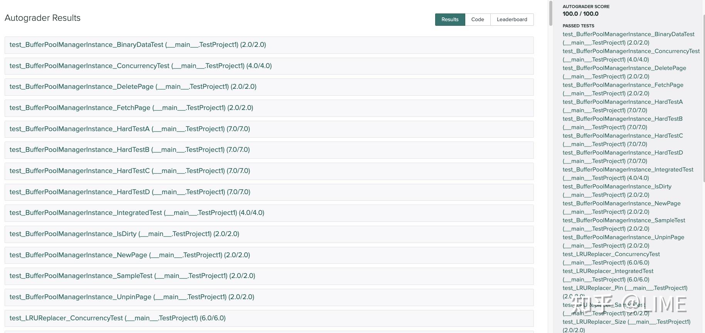Click UnpinPage in passed tests sidebar
The height and width of the screenshot is (333, 705).
[623, 241]
